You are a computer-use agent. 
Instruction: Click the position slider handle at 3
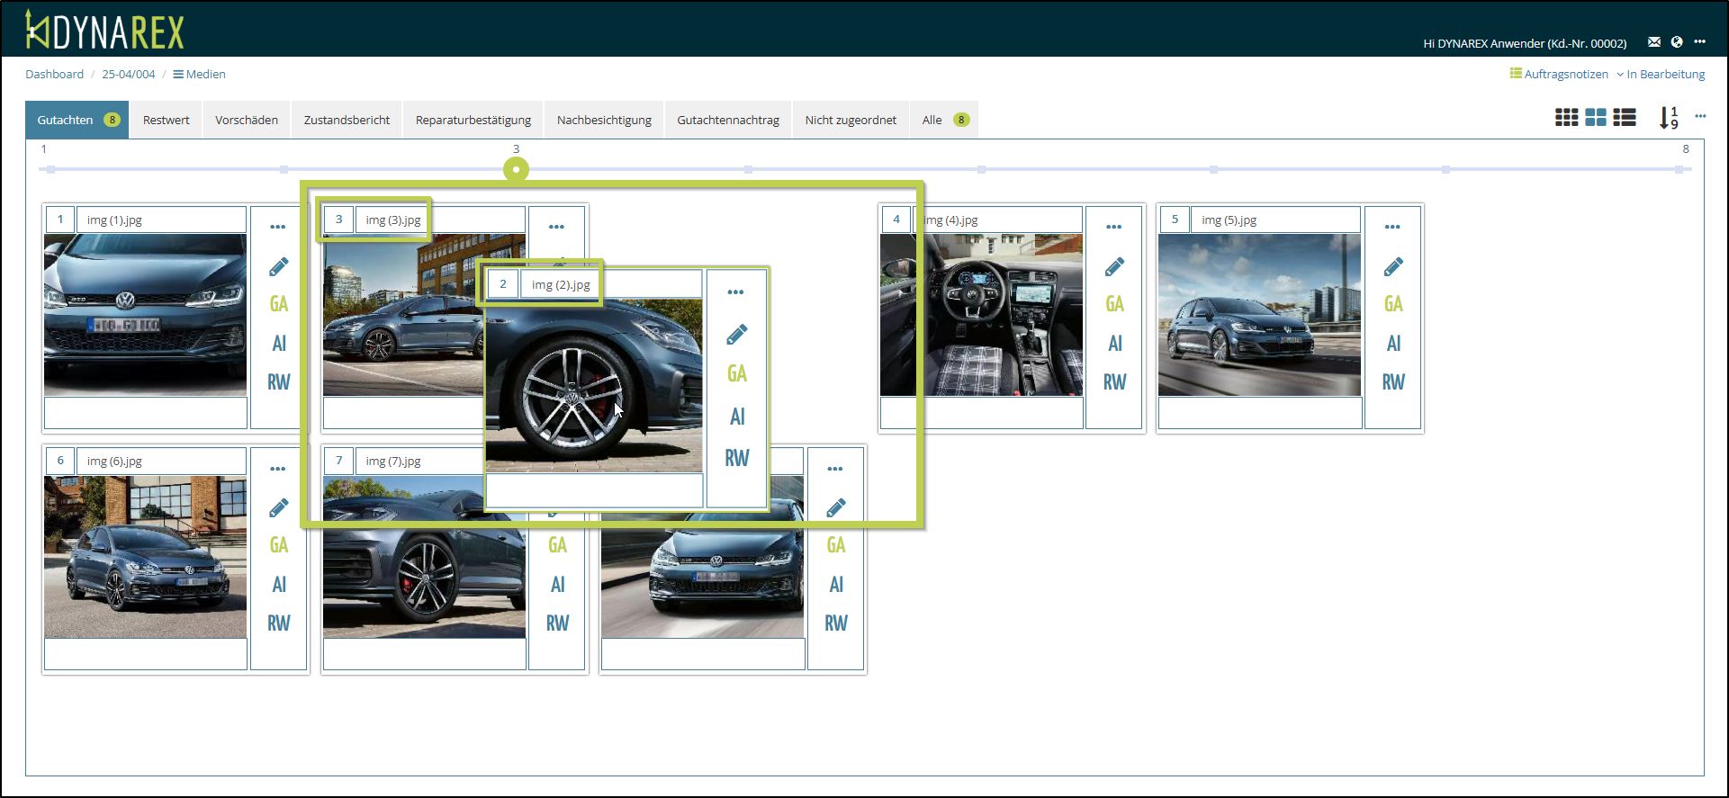(516, 169)
